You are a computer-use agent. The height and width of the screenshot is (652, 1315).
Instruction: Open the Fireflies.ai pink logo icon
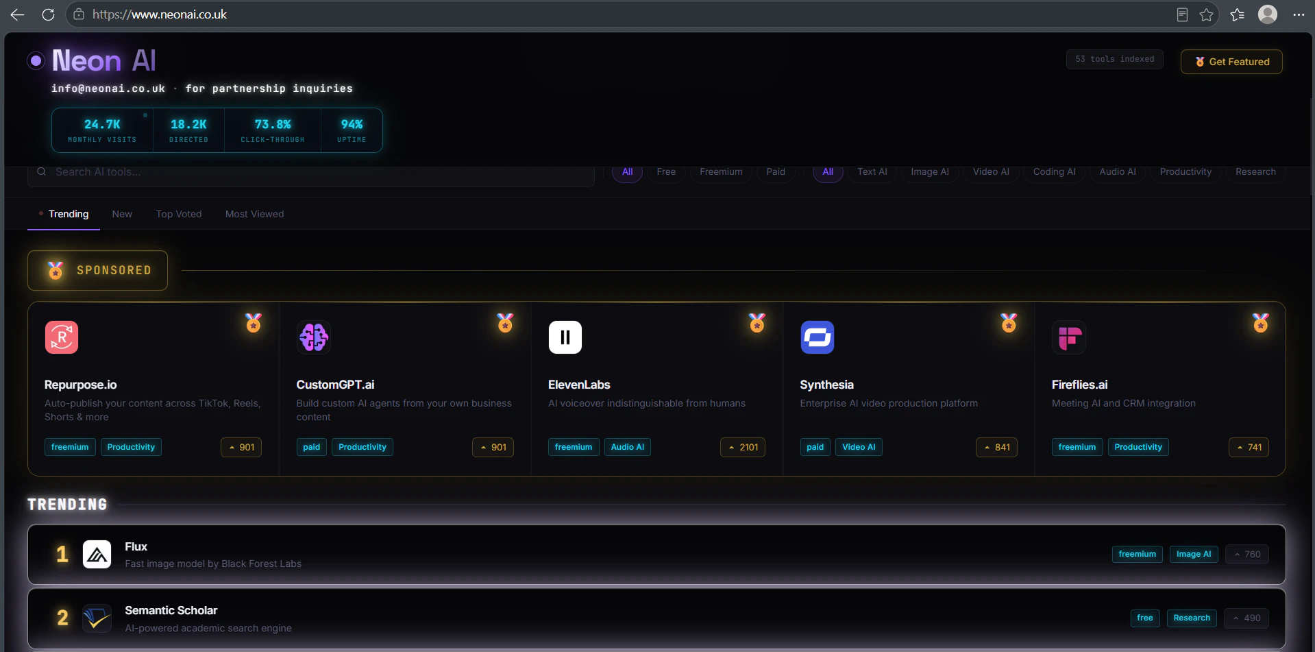[x=1069, y=337]
